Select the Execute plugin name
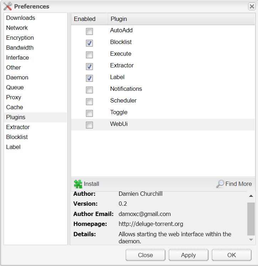Viewport: 258px width, 266px height. tap(121, 54)
